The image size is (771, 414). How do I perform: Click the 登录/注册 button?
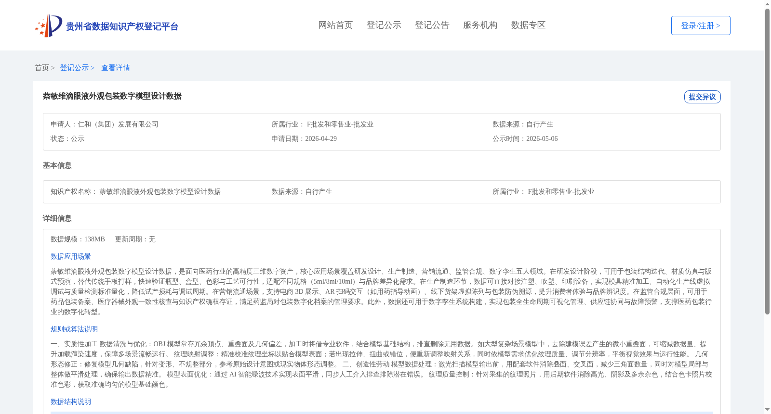point(701,25)
